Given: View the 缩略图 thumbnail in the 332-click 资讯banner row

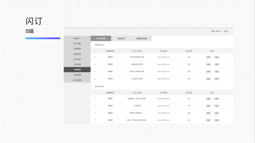Looking at the screenshot, I should pyautogui.click(x=110, y=120).
